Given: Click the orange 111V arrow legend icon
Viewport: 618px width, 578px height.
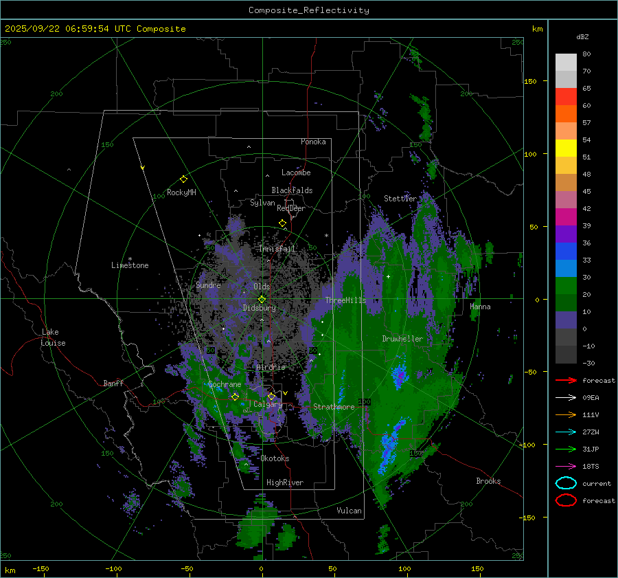Looking at the screenshot, I should (566, 414).
